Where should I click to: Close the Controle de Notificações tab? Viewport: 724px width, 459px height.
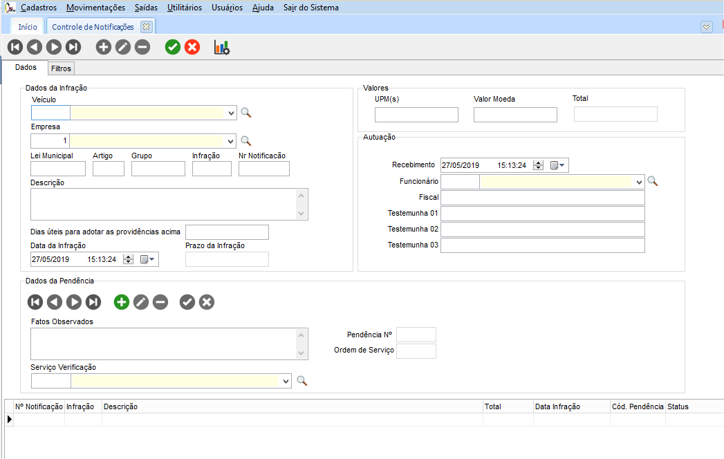tap(146, 26)
